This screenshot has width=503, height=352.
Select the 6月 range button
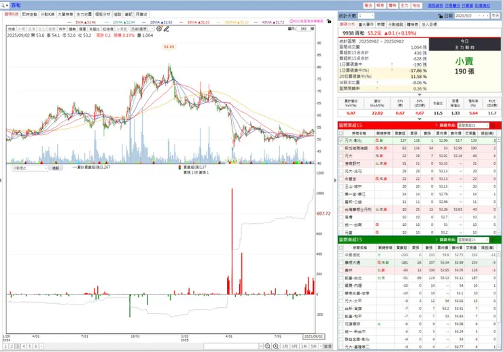click(x=294, y=347)
